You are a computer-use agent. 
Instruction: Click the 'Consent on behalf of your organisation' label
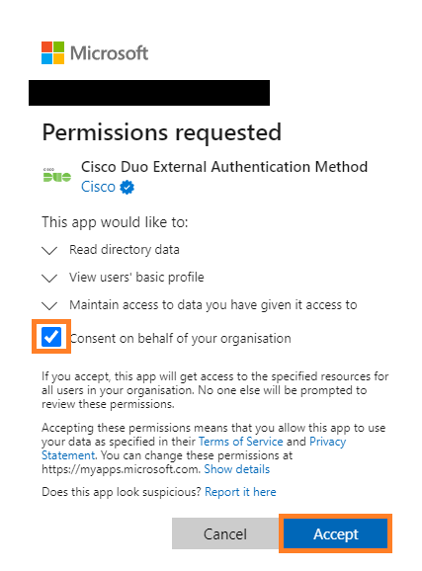(x=181, y=338)
